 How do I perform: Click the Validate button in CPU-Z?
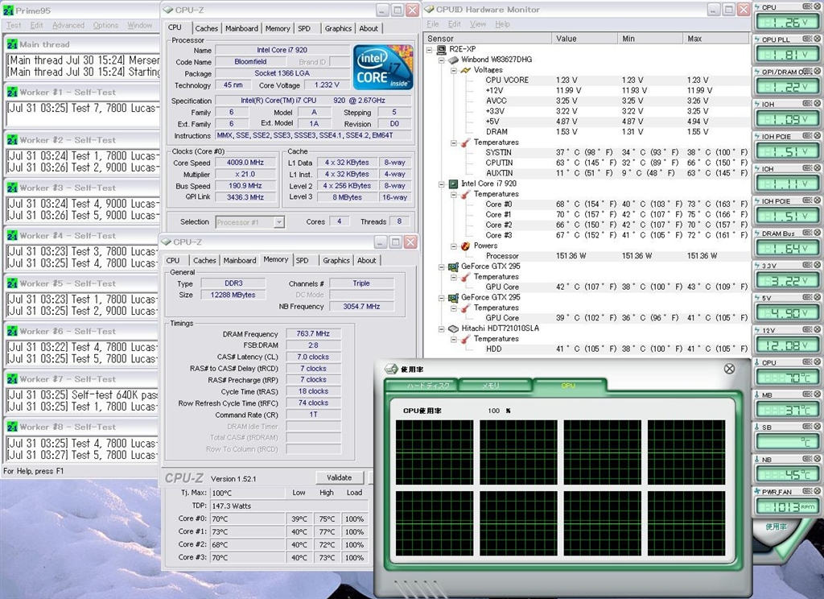pos(339,477)
